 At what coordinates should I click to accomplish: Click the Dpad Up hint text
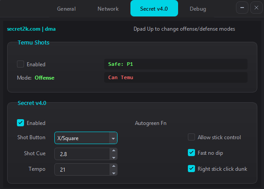184,29
